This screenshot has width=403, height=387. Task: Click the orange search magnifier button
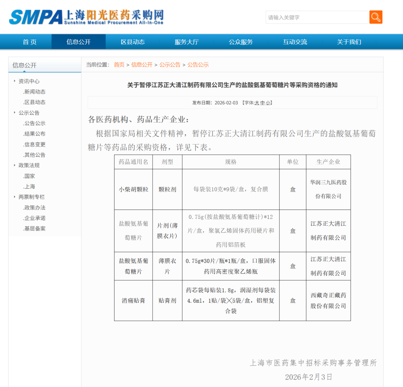376,17
